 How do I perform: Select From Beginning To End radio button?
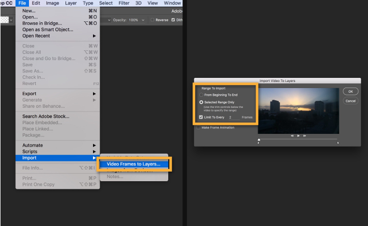click(201, 95)
